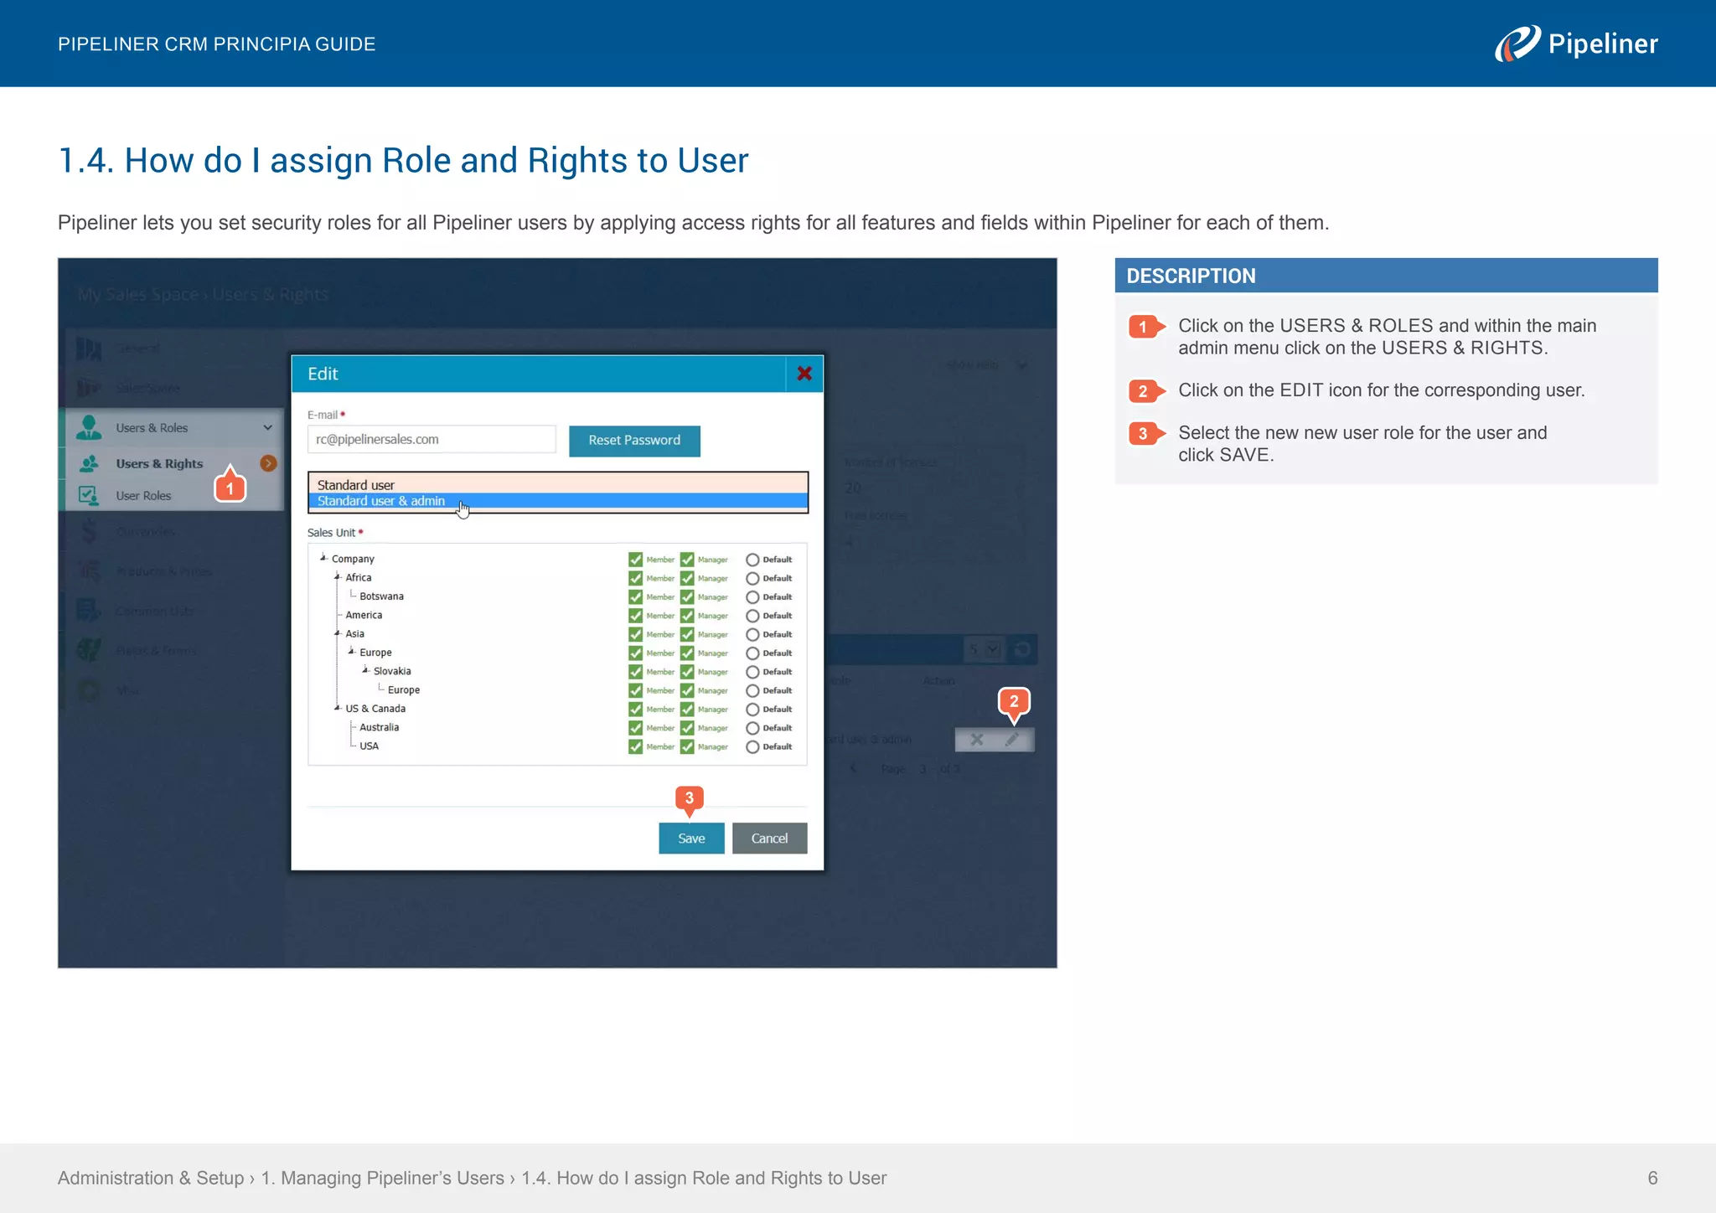The width and height of the screenshot is (1716, 1213).
Task: Select the Default radio for Company
Action: (752, 560)
